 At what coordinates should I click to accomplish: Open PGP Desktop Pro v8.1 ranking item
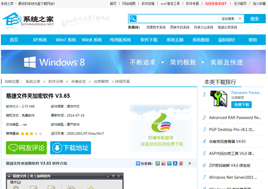pos(232,129)
